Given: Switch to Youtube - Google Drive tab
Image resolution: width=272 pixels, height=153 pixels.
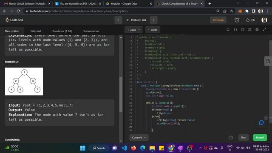Looking at the screenshot, I should tap(128, 4).
